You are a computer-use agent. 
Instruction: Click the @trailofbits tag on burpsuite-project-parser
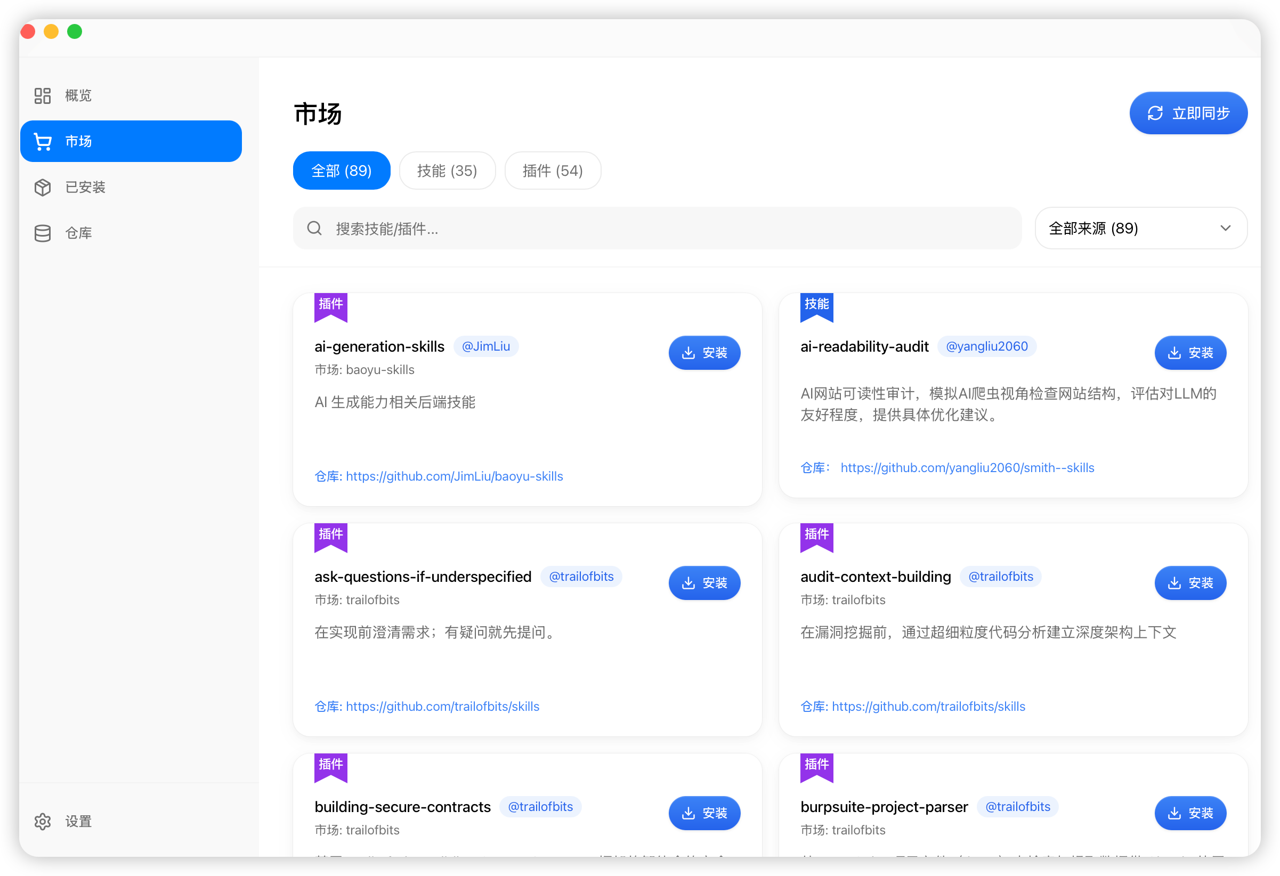coord(1017,807)
